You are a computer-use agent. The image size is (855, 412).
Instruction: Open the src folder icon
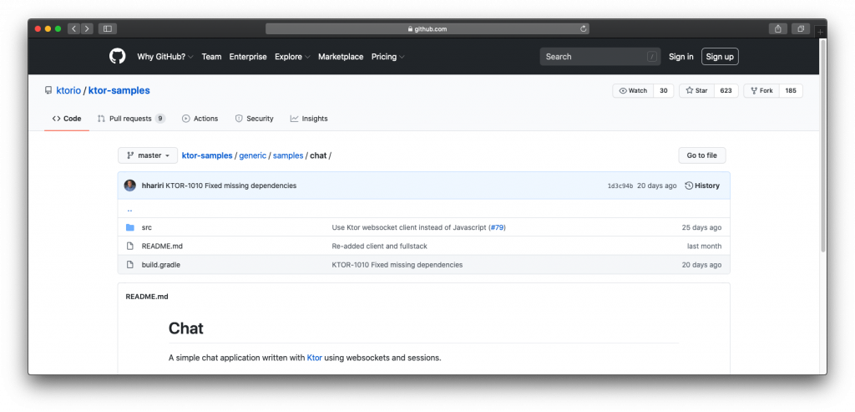click(129, 227)
